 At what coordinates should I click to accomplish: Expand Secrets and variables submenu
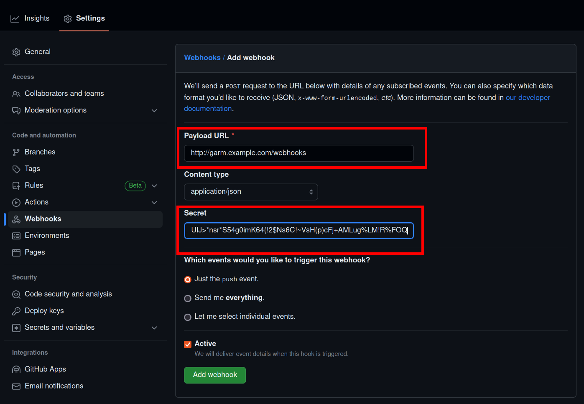point(154,328)
